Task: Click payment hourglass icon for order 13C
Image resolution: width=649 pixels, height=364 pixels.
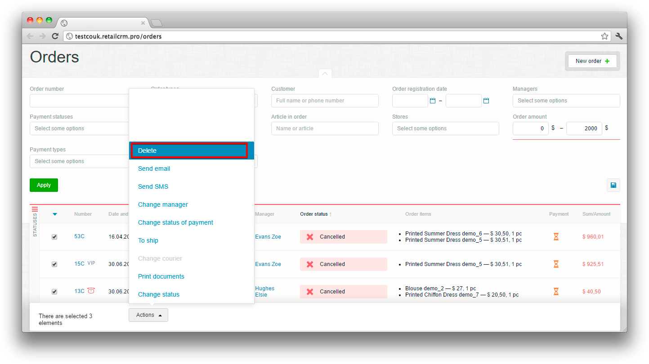Action: (556, 292)
